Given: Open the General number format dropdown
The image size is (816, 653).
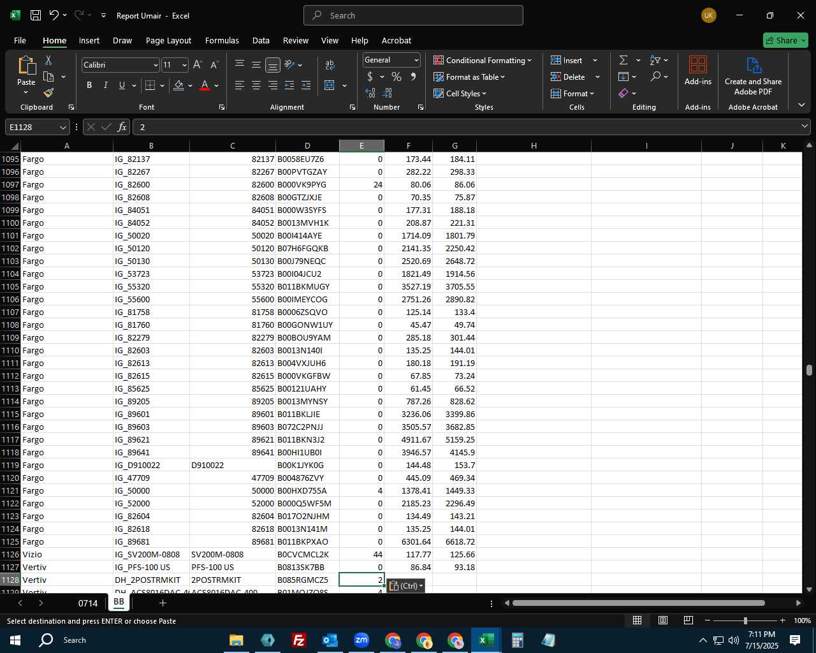Looking at the screenshot, I should pyautogui.click(x=416, y=60).
